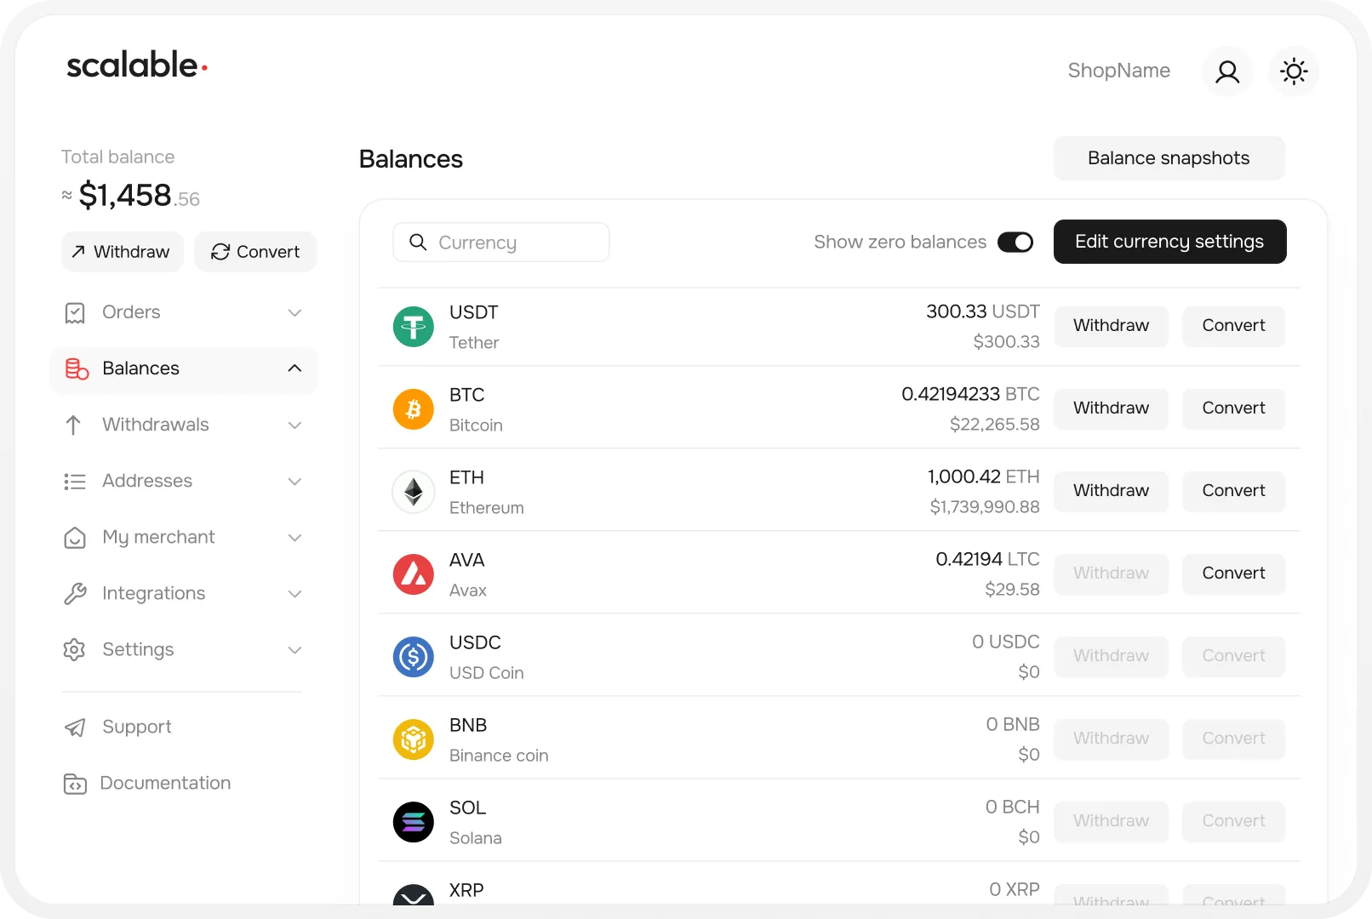The image size is (1372, 919).
Task: Expand the Settings chevron
Action: tap(295, 650)
